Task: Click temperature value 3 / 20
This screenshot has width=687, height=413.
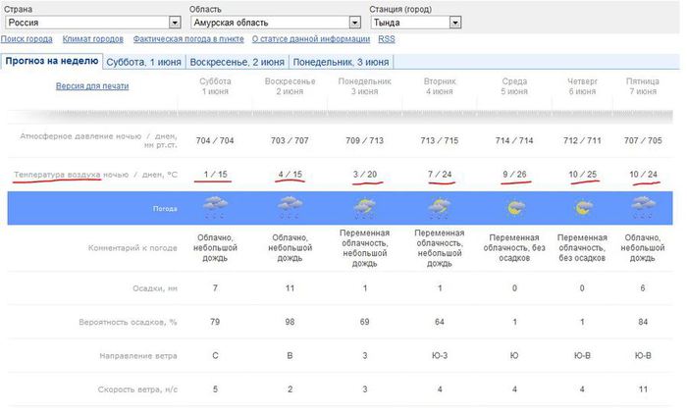Action: 365,175
